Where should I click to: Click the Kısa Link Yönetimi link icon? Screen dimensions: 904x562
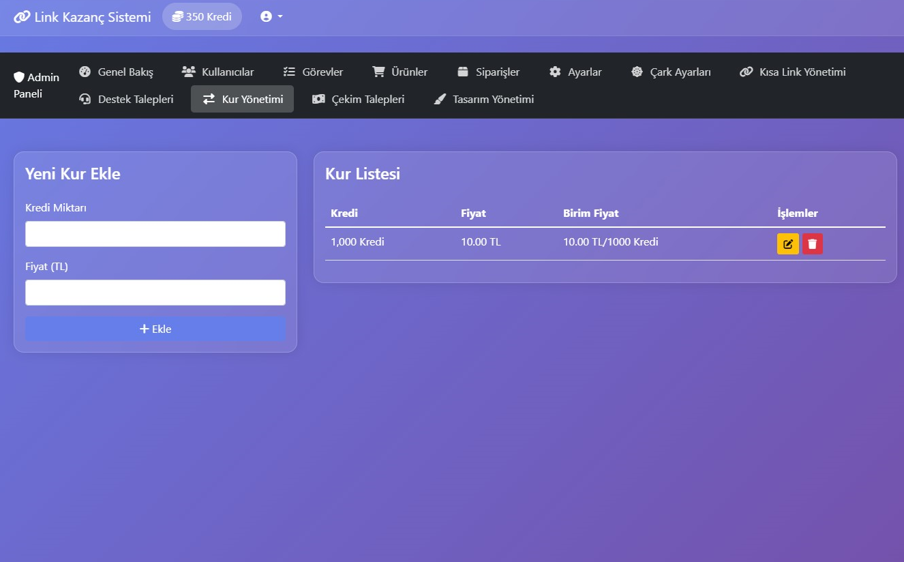(x=747, y=72)
